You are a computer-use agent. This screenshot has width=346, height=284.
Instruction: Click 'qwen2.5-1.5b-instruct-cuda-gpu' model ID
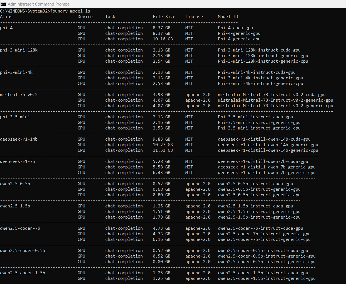point(256,206)
